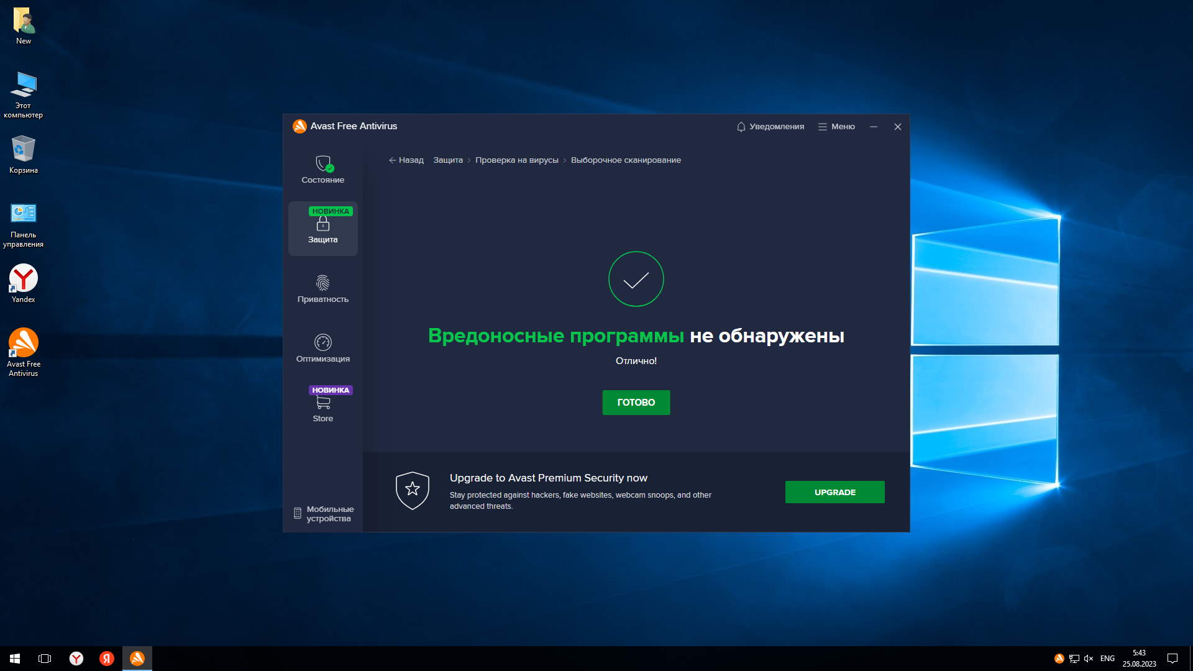Go to Защита breadcrumb link
The image size is (1193, 671).
[x=447, y=160]
